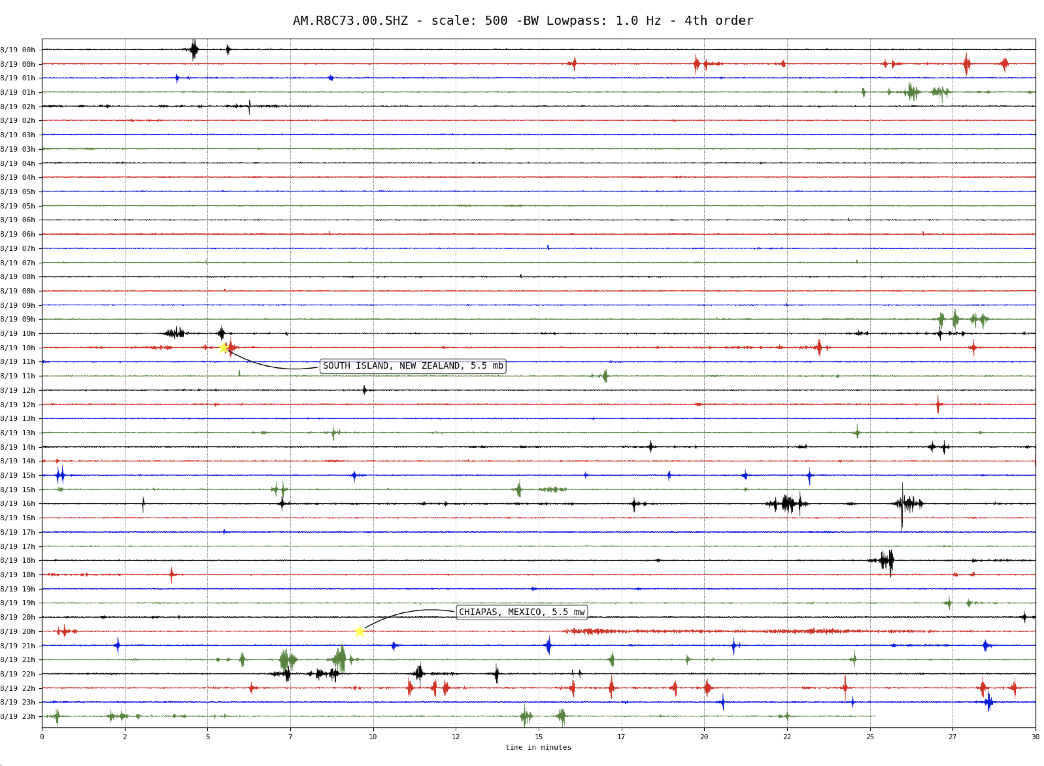This screenshot has width=1044, height=766.
Task: Click the x-axis tick label 5
Action: (x=208, y=737)
